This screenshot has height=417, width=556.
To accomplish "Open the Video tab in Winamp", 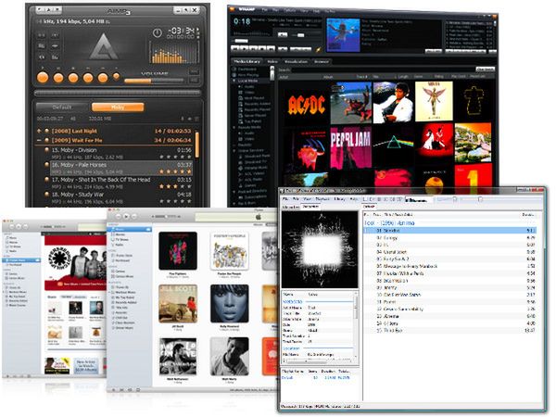I will 272,61.
